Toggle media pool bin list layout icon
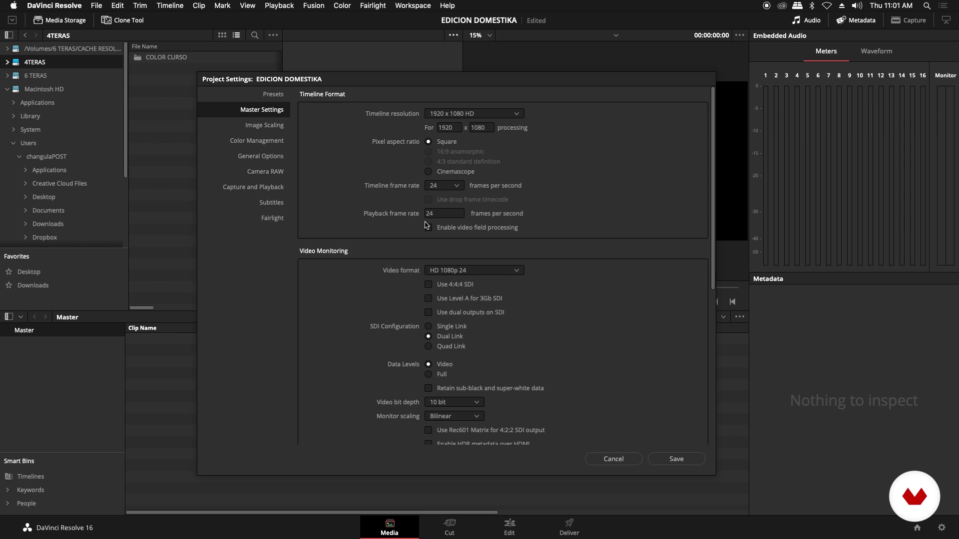 (8, 316)
